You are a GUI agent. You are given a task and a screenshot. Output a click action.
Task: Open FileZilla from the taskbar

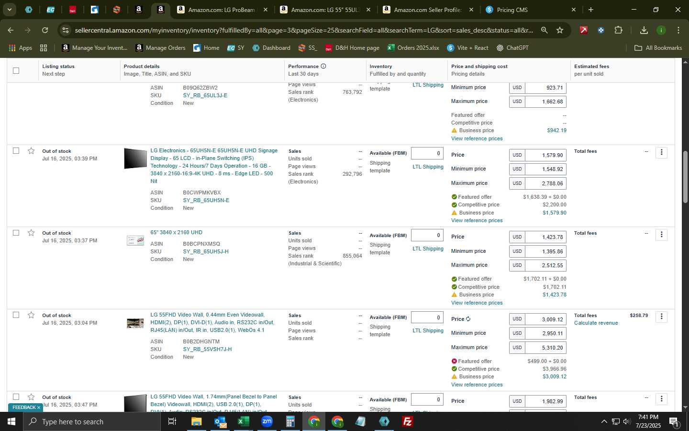pyautogui.click(x=408, y=421)
